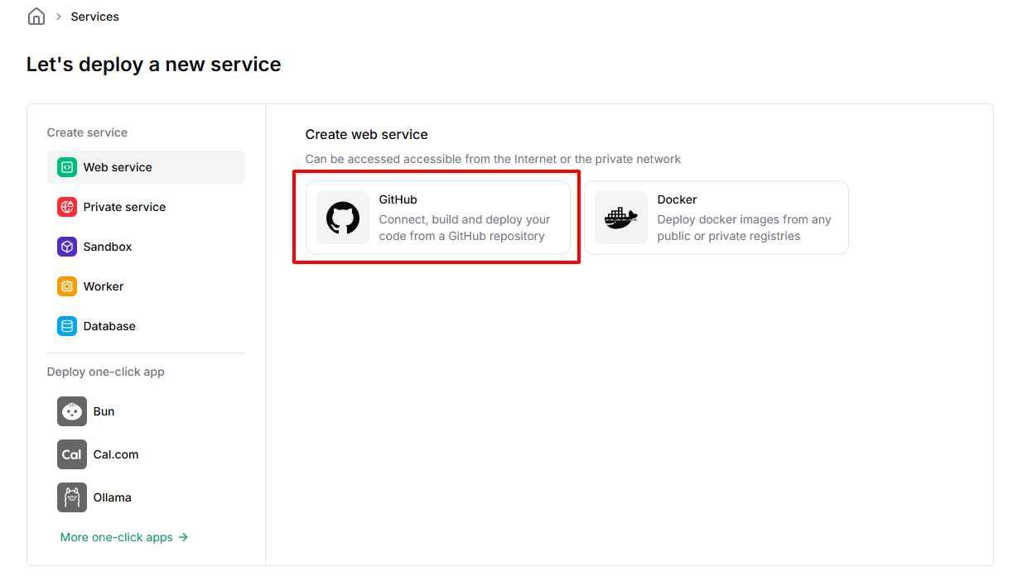Screen dimensions: 1013x581
Task: Click the GitHub octocat logo
Action: click(x=343, y=218)
